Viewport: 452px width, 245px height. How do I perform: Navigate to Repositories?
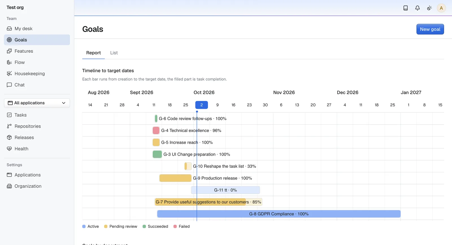pos(37,126)
